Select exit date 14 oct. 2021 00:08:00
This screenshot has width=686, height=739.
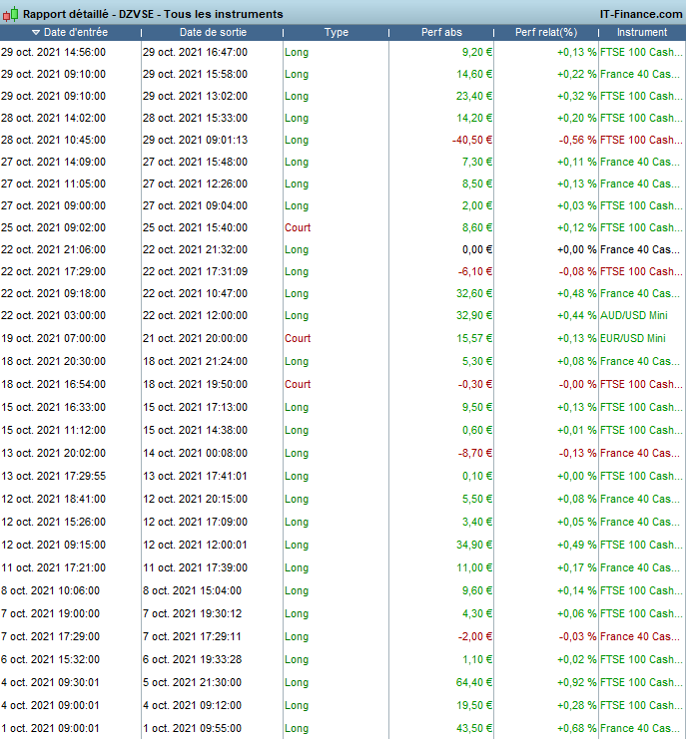click(x=195, y=454)
